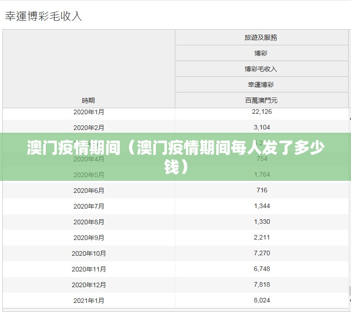Click the value 7,270
The image size is (351, 314).
262,253
